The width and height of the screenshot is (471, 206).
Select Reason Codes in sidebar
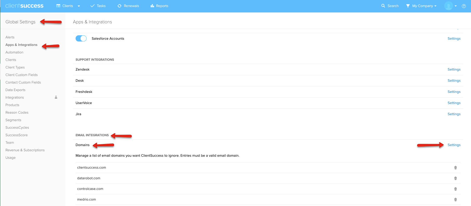click(17, 112)
